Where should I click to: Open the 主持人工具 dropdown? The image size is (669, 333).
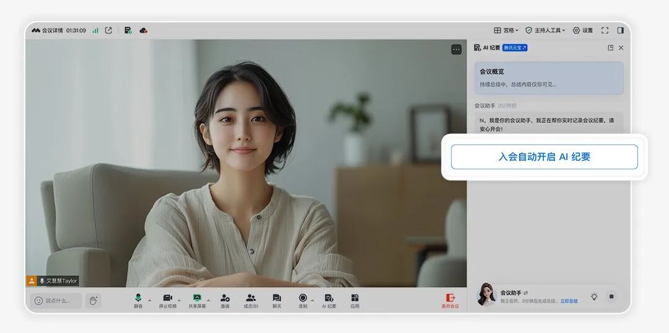tap(545, 30)
